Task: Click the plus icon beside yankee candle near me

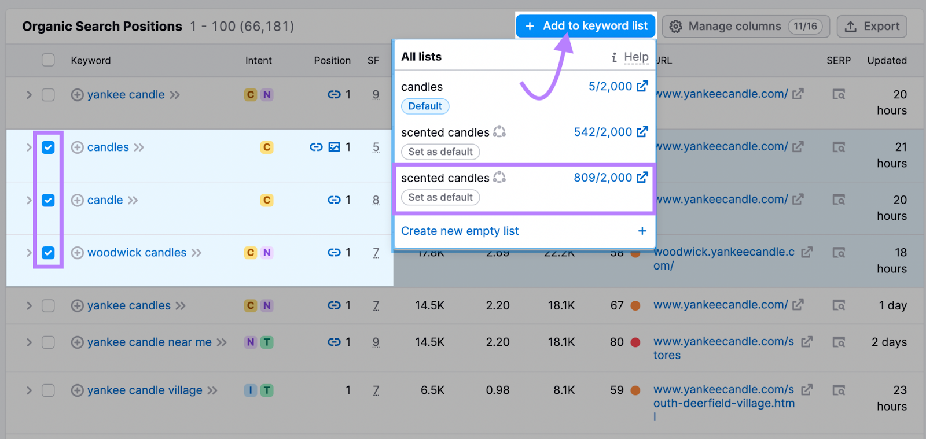Action: [77, 342]
